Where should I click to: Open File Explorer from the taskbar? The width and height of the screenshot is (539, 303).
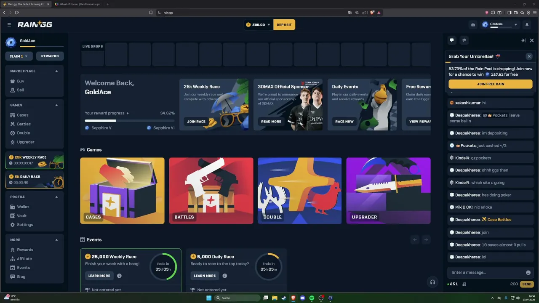click(275, 298)
